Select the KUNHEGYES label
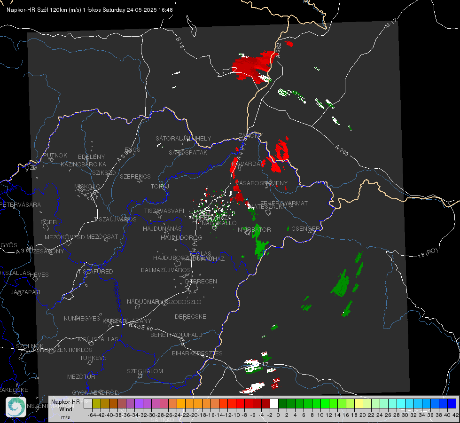Viewport: 460px width, 423px height. [x=82, y=318]
